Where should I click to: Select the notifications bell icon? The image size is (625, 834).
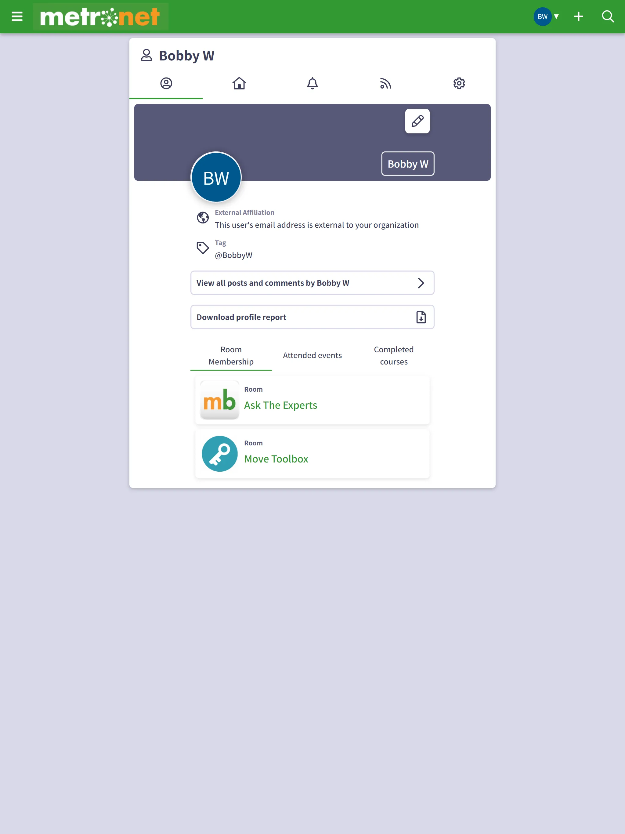click(x=312, y=83)
